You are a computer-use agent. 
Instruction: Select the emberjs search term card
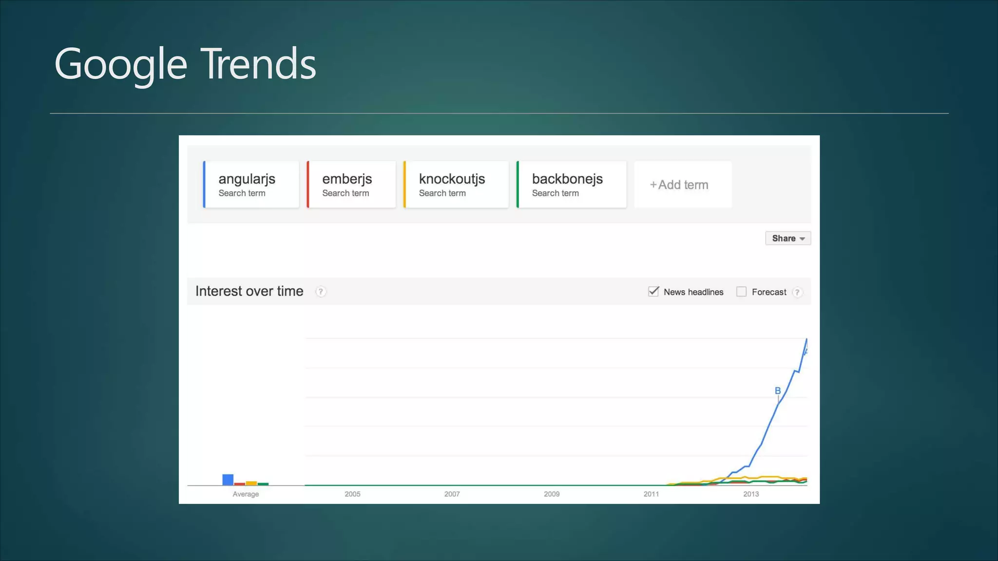pos(351,185)
